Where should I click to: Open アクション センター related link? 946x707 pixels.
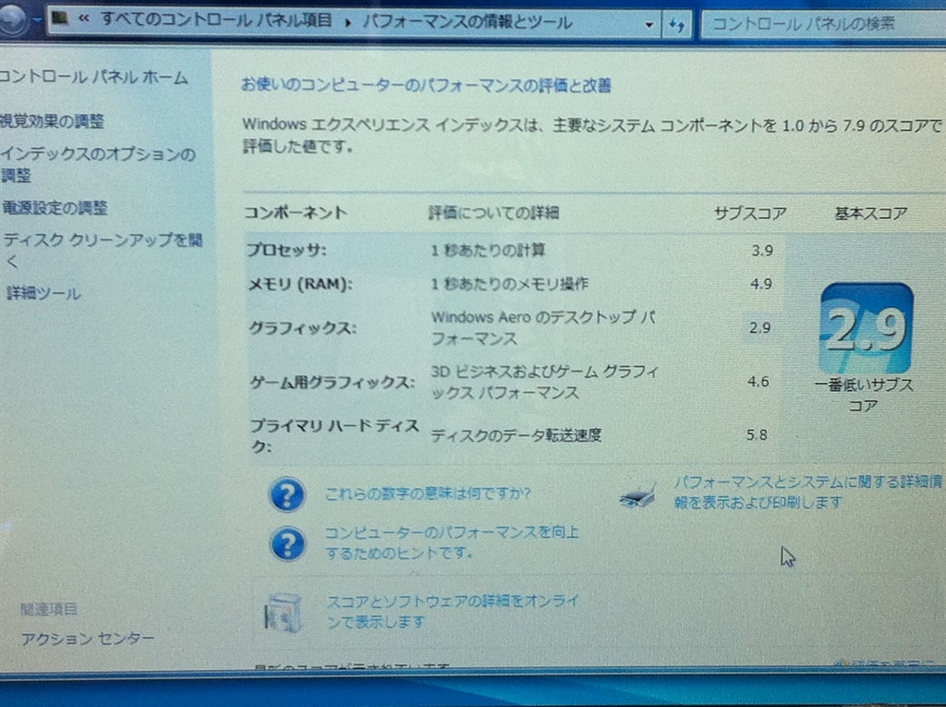(x=88, y=639)
